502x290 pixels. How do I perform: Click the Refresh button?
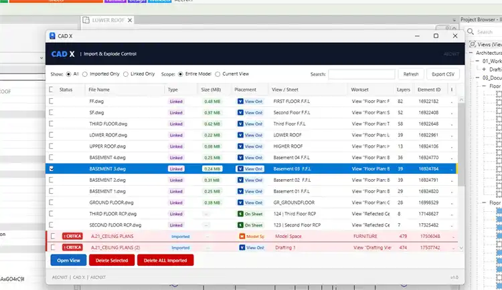[411, 74]
